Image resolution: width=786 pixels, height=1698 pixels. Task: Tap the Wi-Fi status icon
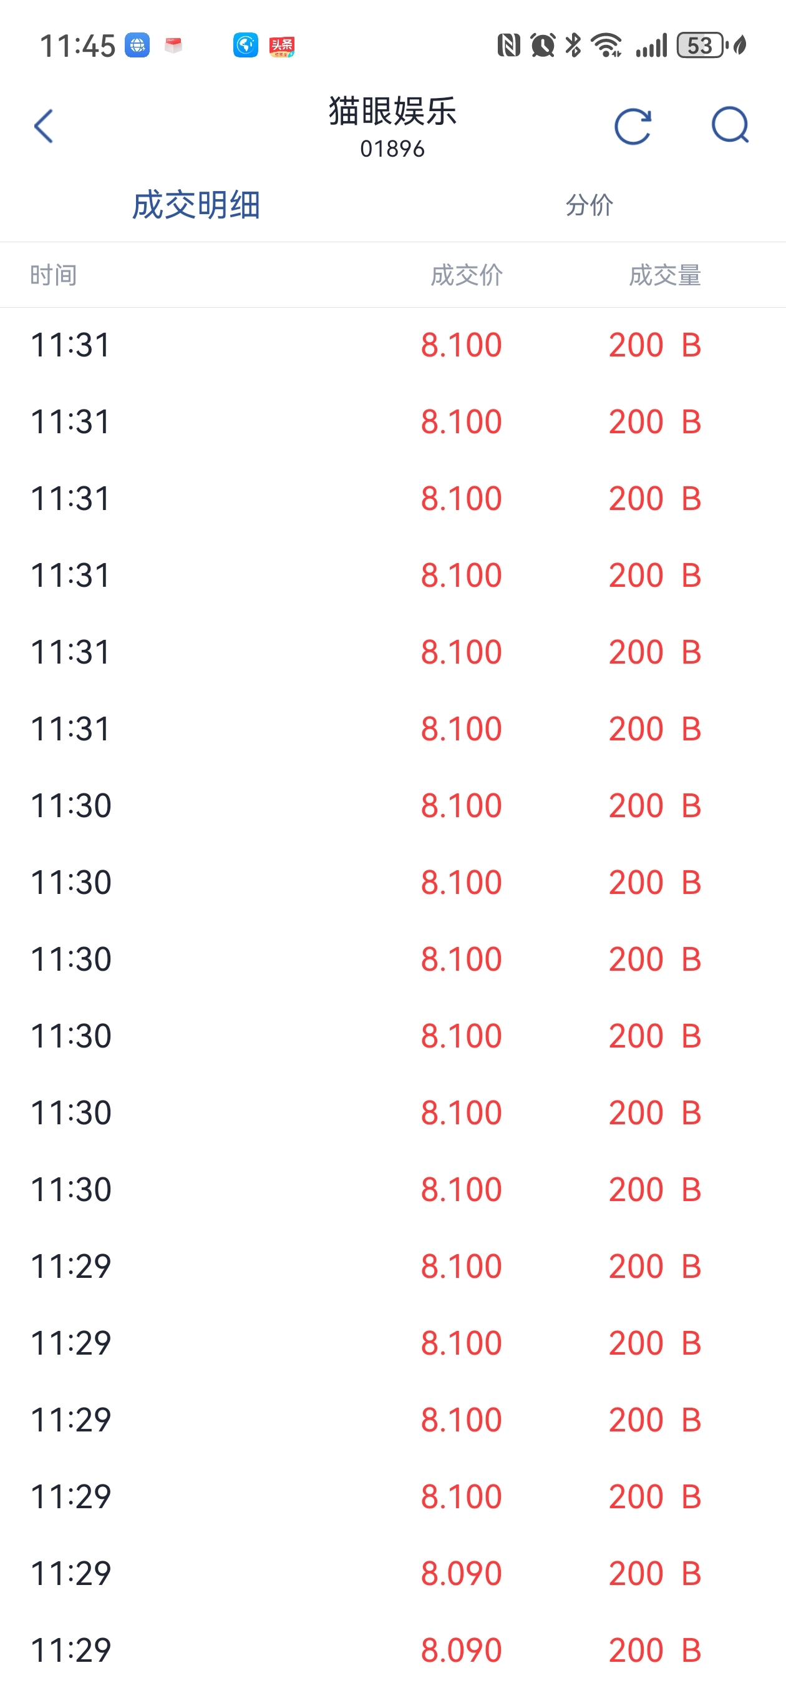click(x=607, y=46)
